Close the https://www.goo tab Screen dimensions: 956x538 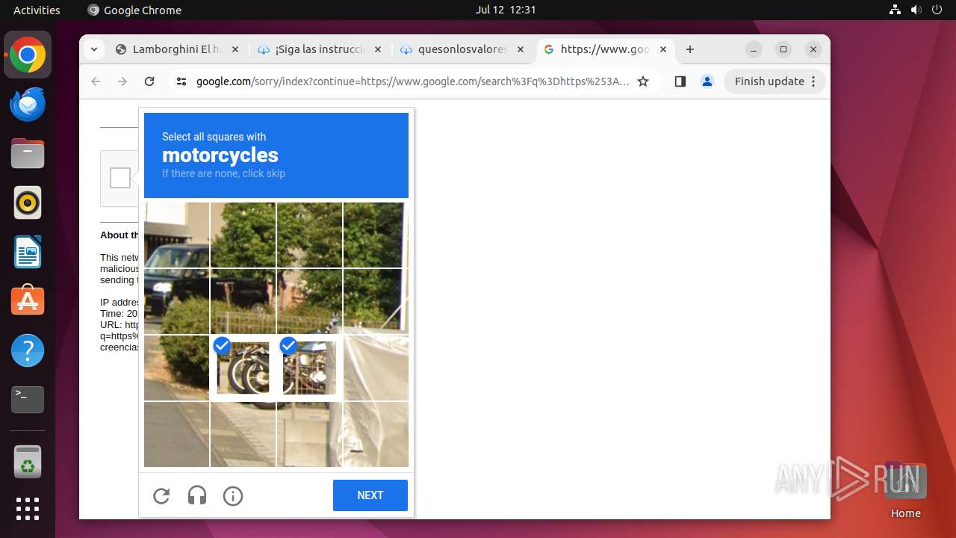pos(662,49)
